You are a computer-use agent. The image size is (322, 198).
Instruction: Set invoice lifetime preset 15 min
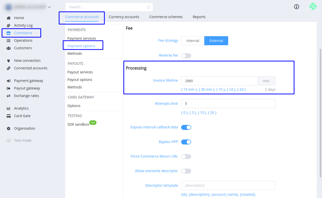[189, 89]
